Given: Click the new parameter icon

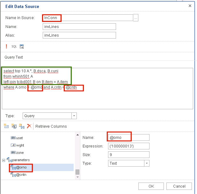Looking at the screenshot, I should coord(22,126).
